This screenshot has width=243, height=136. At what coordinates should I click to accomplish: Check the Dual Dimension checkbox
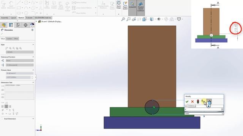pos(2,119)
